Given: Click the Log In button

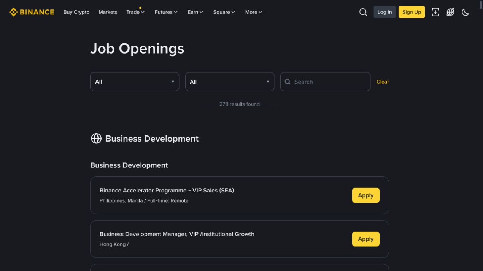Looking at the screenshot, I should pos(384,12).
